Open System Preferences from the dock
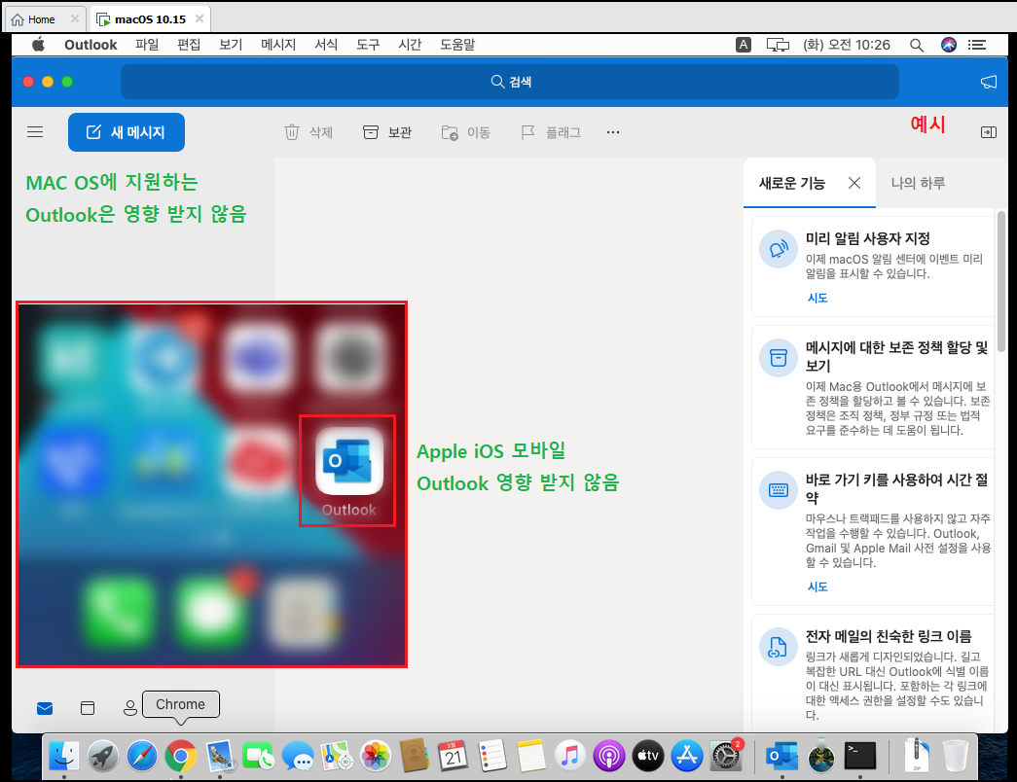 pyautogui.click(x=726, y=756)
